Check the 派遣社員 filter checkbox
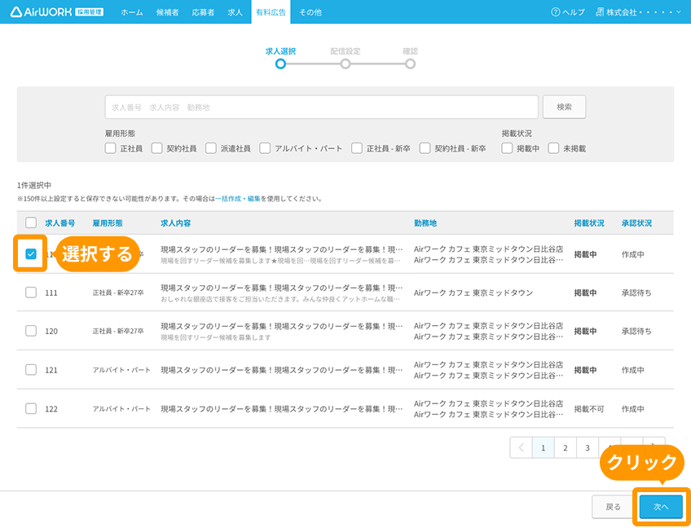The width and height of the screenshot is (691, 528). tap(211, 148)
